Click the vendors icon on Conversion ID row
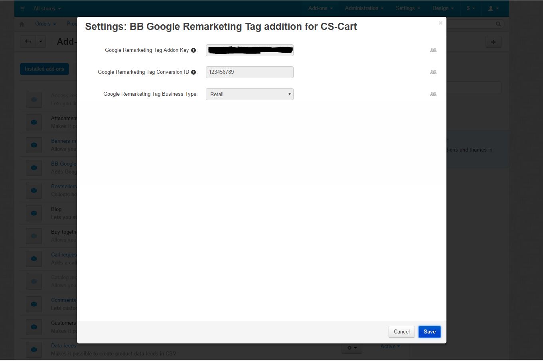Viewport: 543px width, 361px height. tap(433, 72)
